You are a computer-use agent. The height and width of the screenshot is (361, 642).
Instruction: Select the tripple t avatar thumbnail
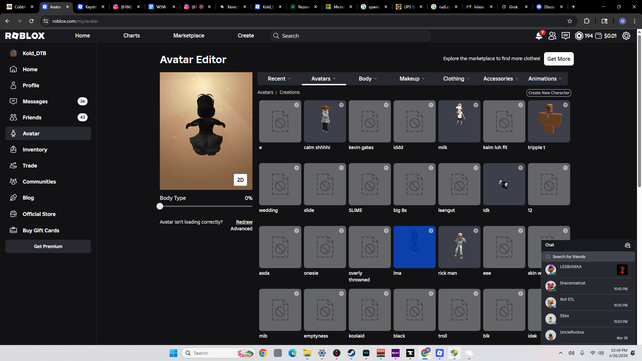tap(549, 121)
